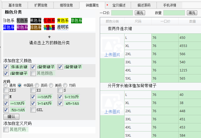
Task: Click the upload image placeholder for 假两件连衣裙
Action: (112, 47)
